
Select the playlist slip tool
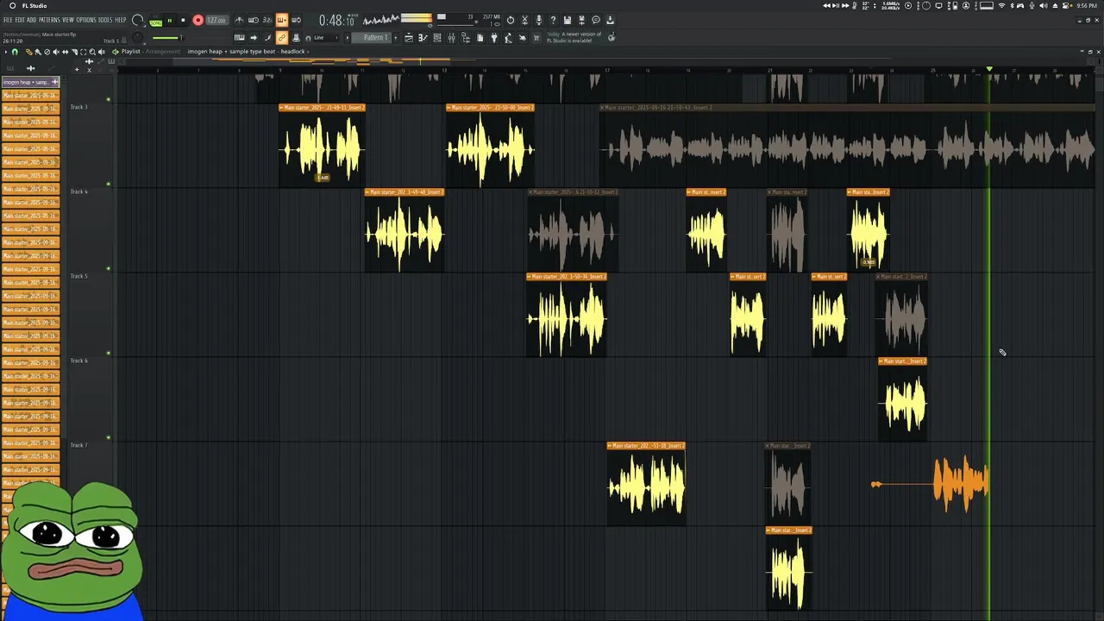(66, 52)
